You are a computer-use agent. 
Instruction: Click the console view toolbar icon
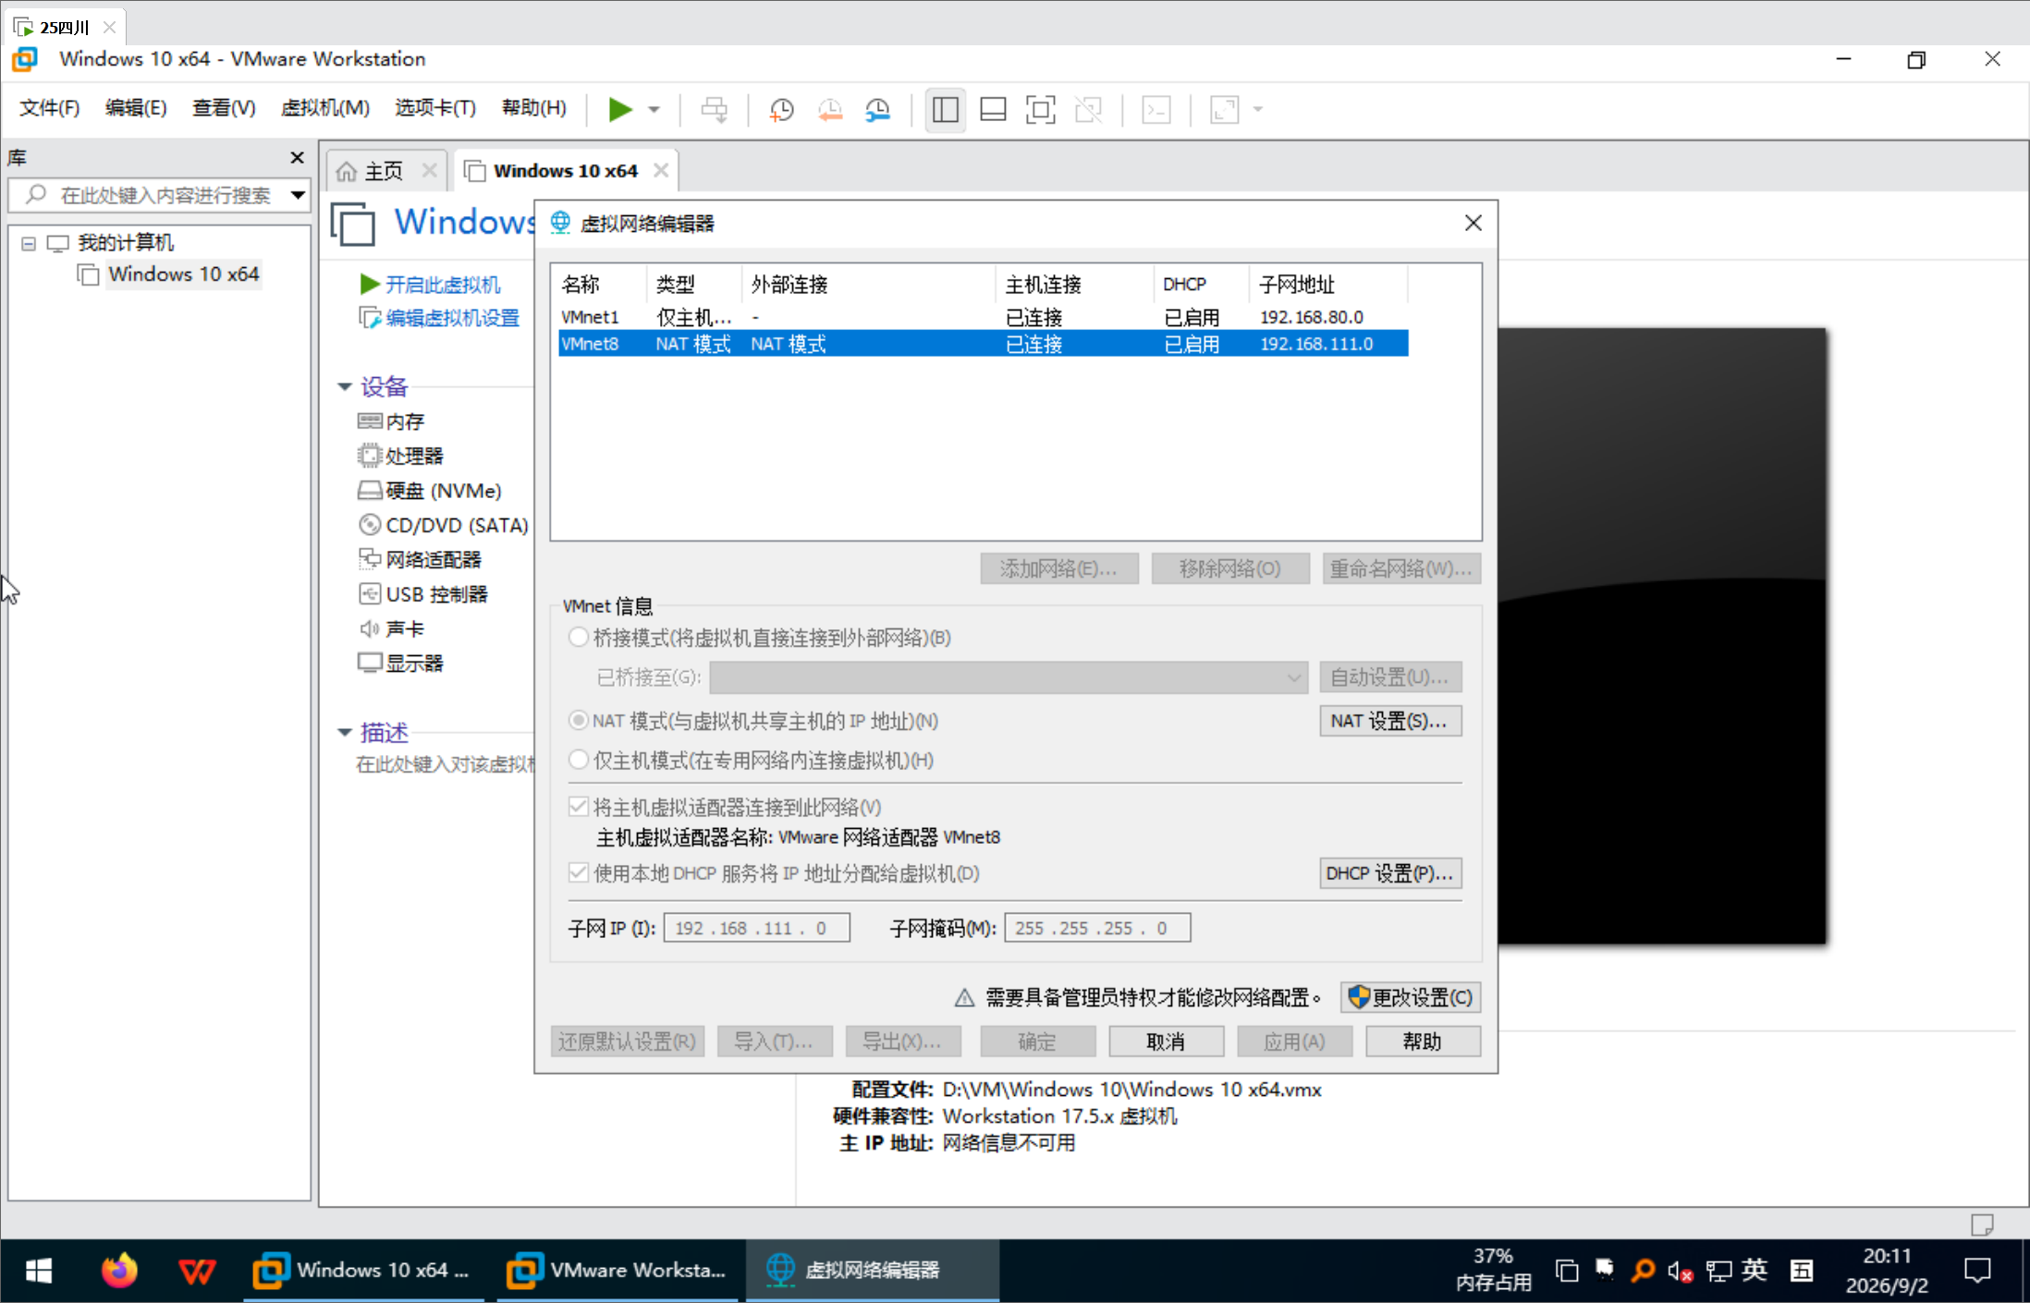tap(1156, 110)
